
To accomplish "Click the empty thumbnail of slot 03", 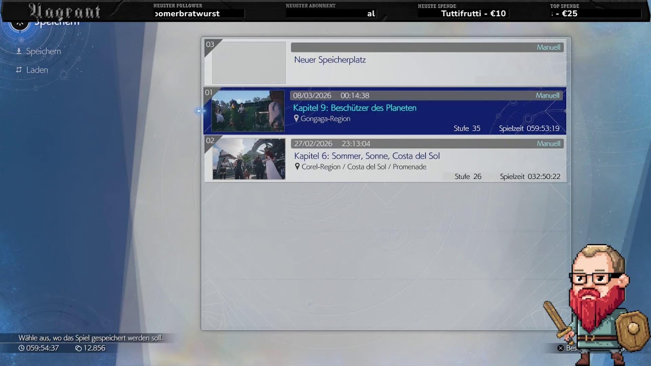I will click(x=249, y=63).
